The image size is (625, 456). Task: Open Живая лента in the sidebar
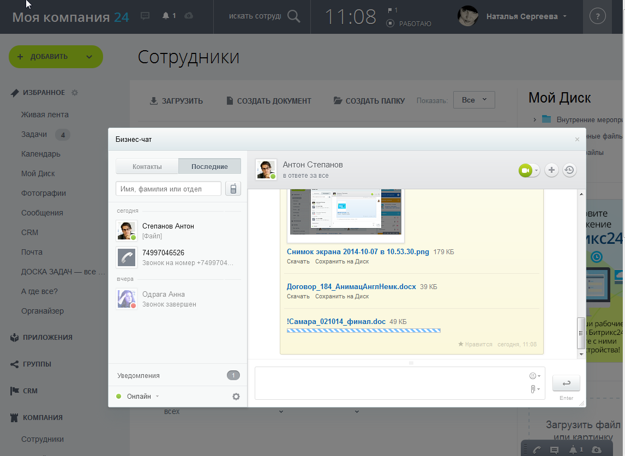point(45,115)
